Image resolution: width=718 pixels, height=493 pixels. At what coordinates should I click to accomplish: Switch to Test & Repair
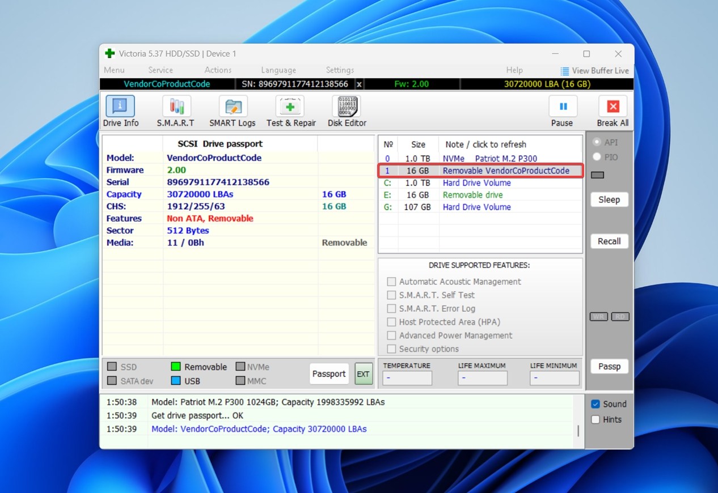[x=290, y=107]
